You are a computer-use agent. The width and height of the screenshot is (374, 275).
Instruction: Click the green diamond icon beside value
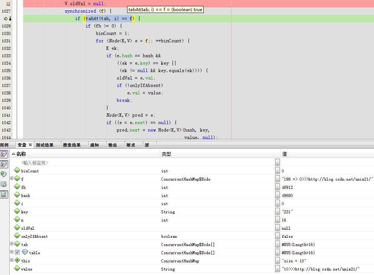17,269
